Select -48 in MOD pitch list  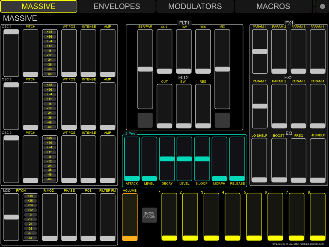click(30, 233)
